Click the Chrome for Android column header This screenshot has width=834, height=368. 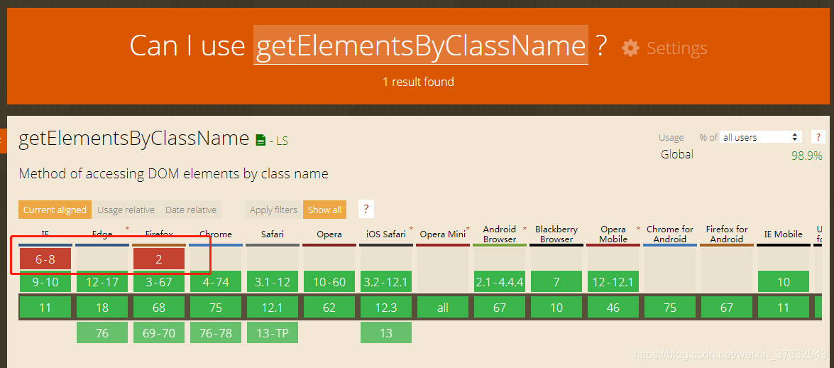[x=669, y=234]
